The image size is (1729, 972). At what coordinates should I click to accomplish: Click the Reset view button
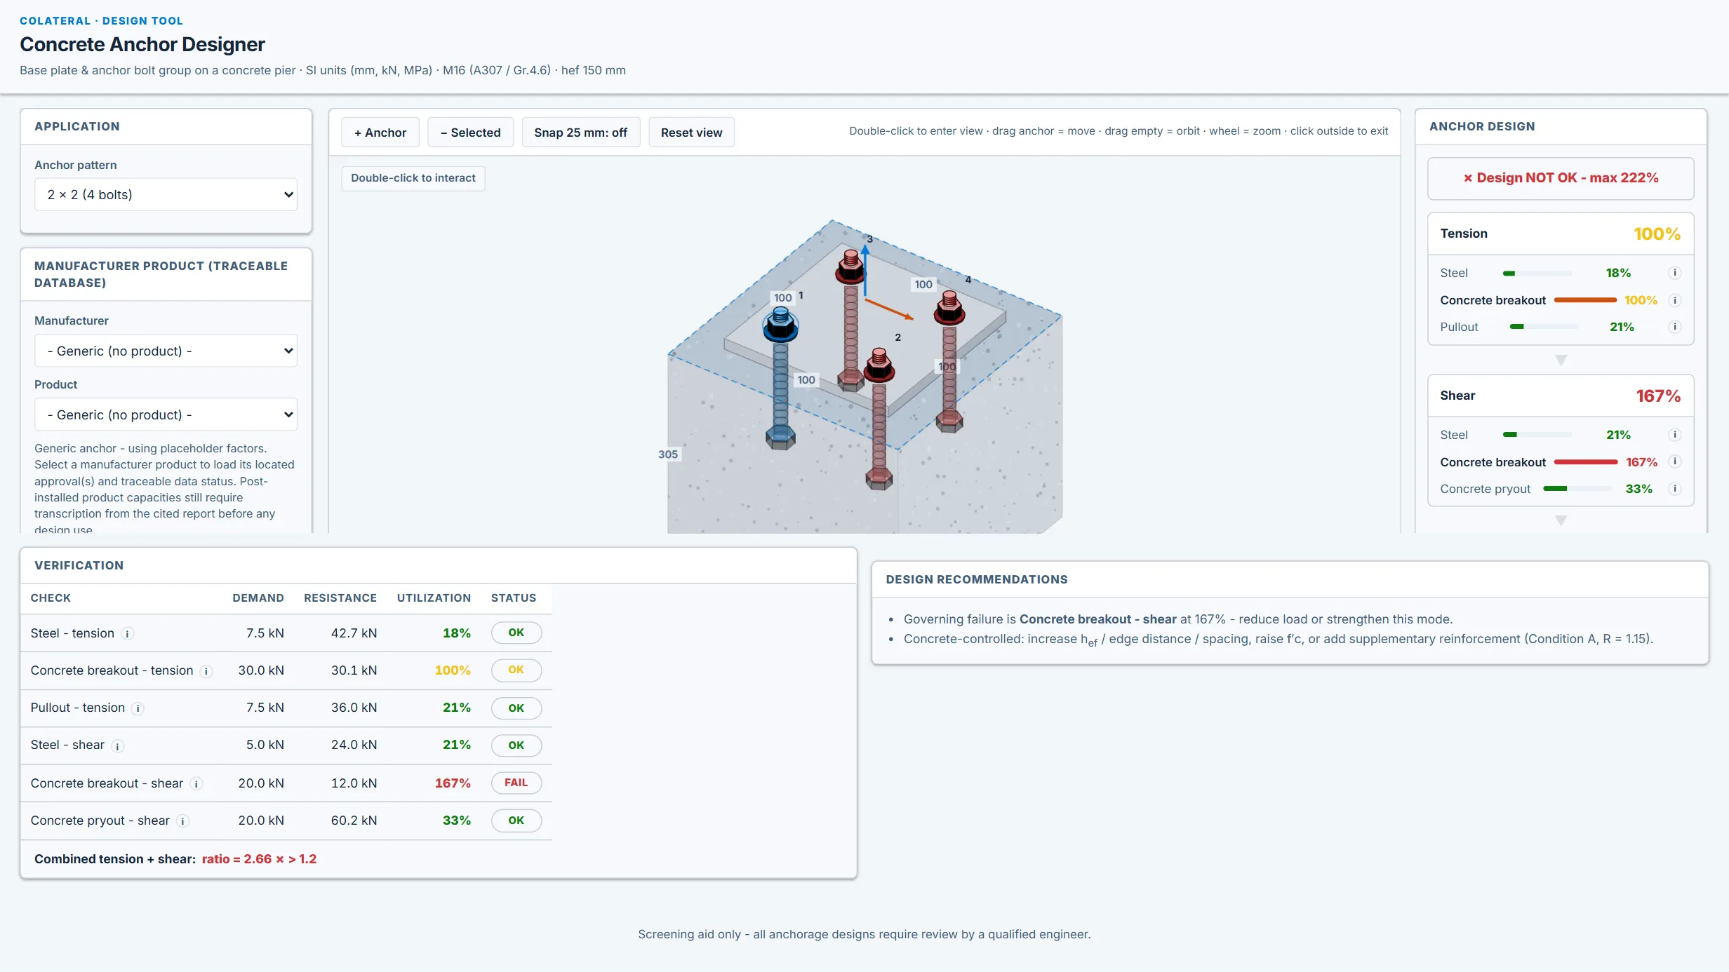pyautogui.click(x=691, y=133)
